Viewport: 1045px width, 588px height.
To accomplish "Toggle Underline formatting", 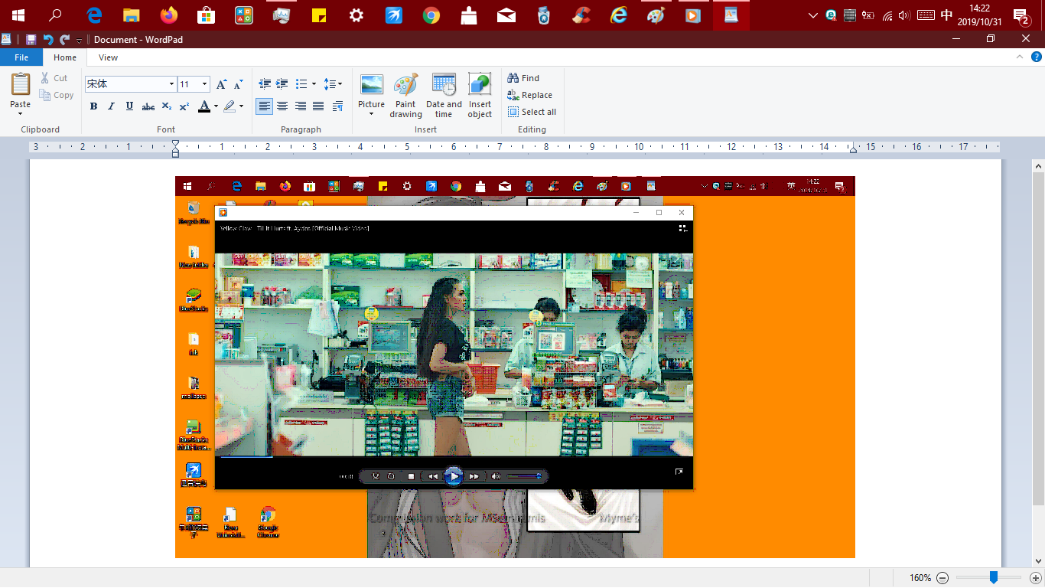I will coord(129,106).
